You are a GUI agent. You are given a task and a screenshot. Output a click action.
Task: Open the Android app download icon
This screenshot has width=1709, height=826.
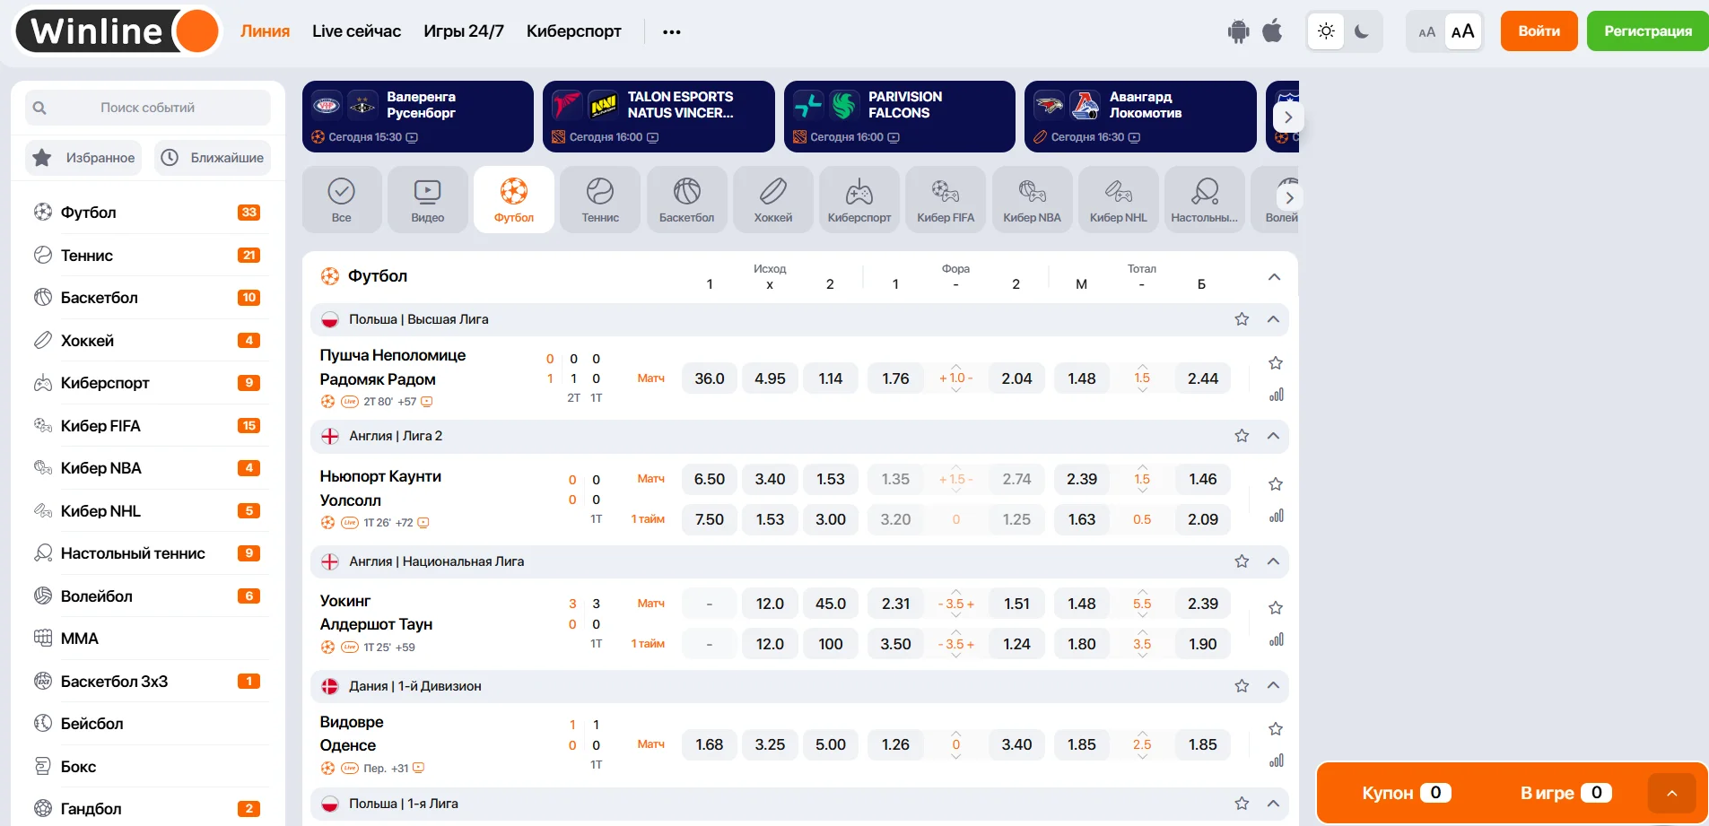[x=1238, y=31]
